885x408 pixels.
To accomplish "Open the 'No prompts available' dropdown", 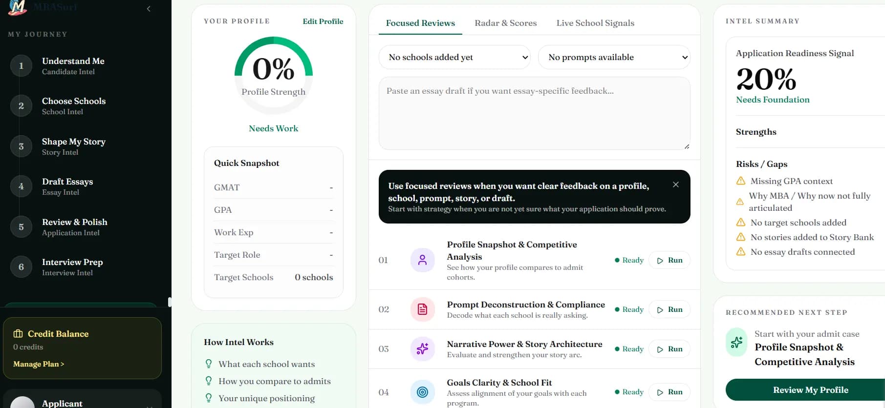I will [x=614, y=57].
